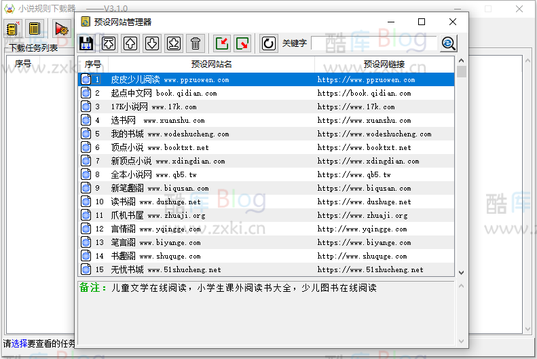Click the 备注 remarks text area

pyautogui.click(x=265, y=313)
